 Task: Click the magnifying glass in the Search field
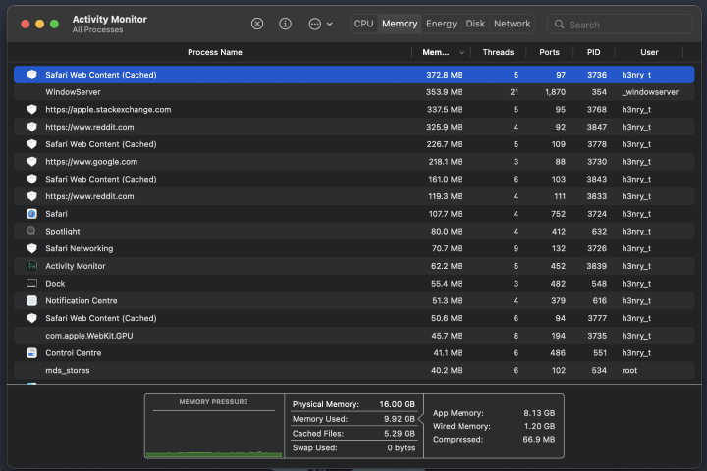click(559, 25)
